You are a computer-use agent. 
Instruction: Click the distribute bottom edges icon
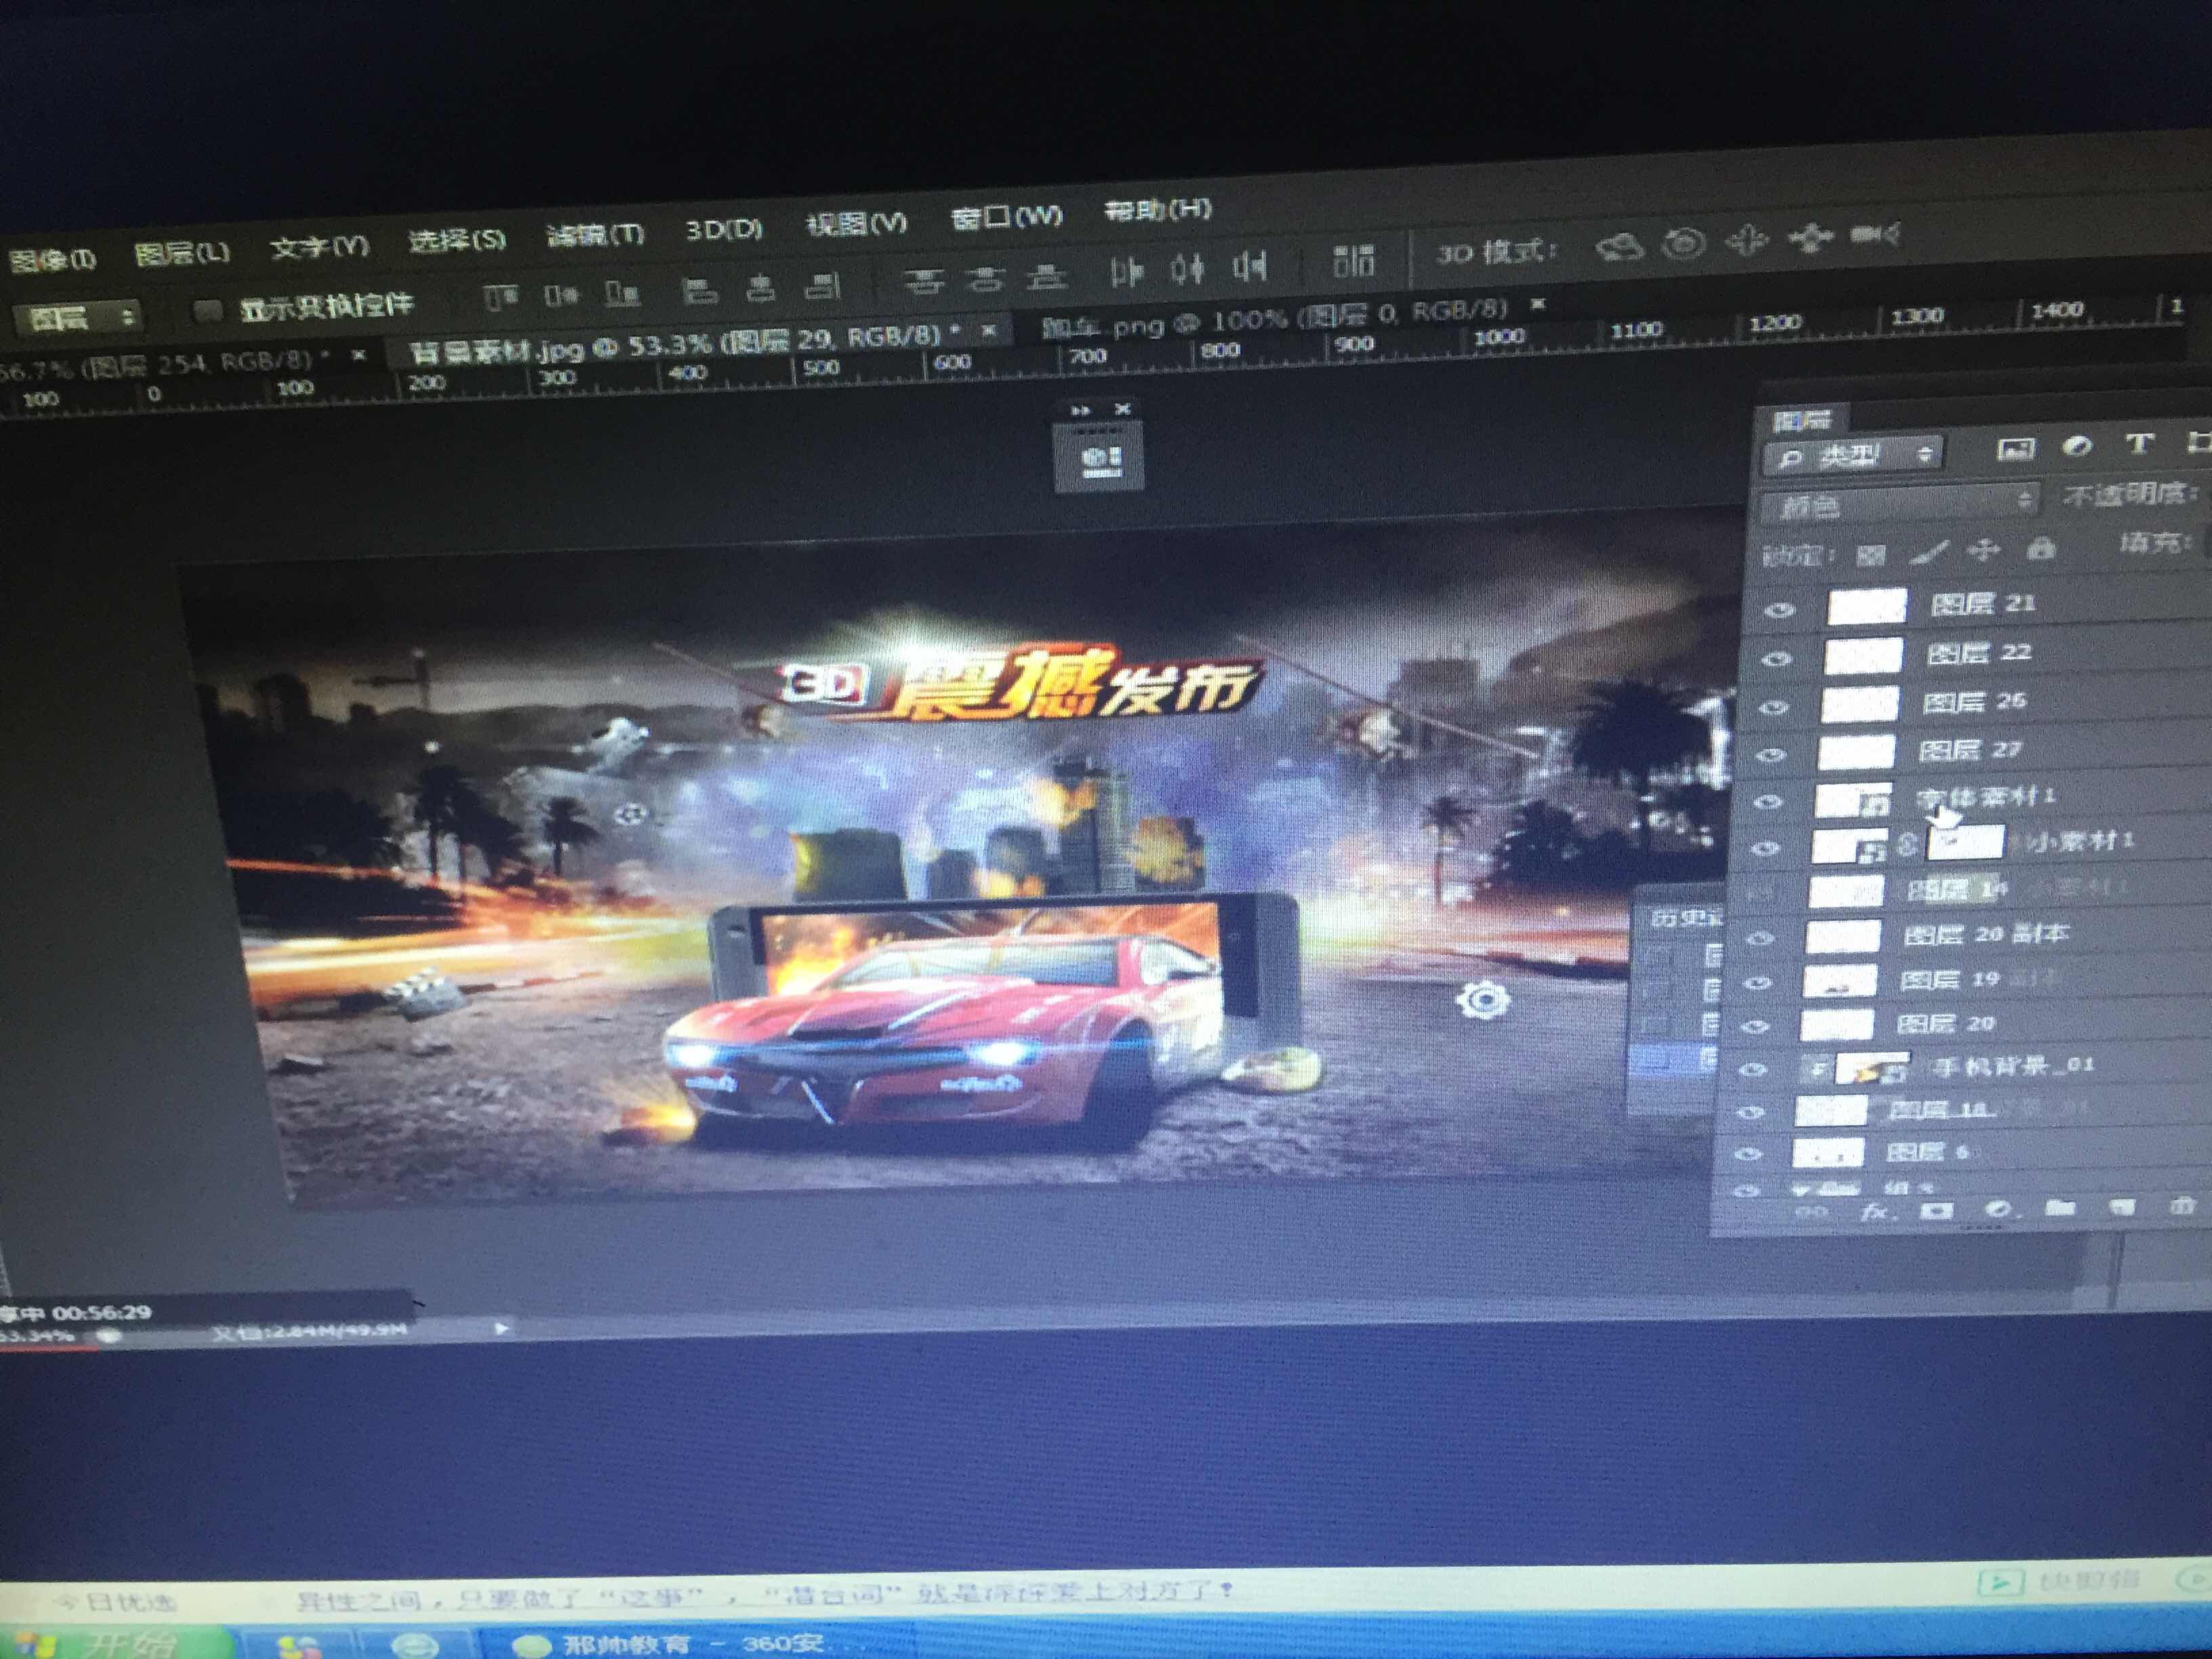(1047, 277)
